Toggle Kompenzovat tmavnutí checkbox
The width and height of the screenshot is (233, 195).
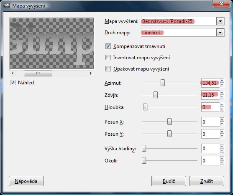pyautogui.click(x=108, y=46)
